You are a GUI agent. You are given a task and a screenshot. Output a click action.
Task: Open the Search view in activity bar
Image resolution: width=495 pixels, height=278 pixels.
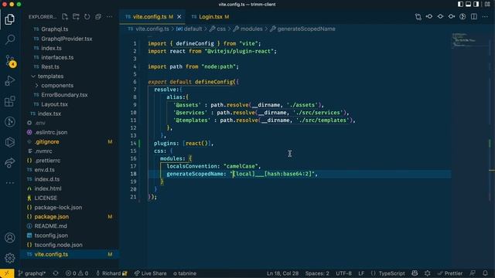tap(10, 39)
